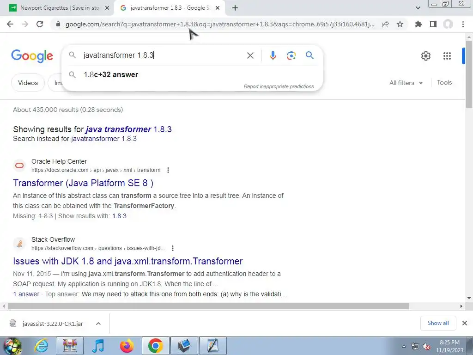Open the 8:25 PM taskbar clock
473x355 pixels.
[x=449, y=346]
